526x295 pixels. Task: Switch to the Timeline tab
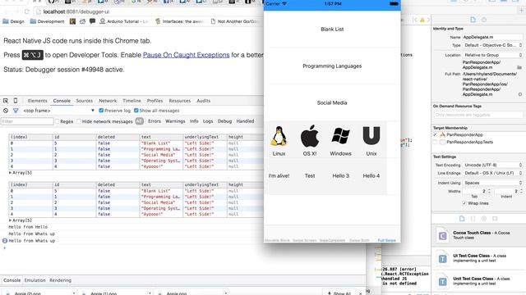(131, 101)
